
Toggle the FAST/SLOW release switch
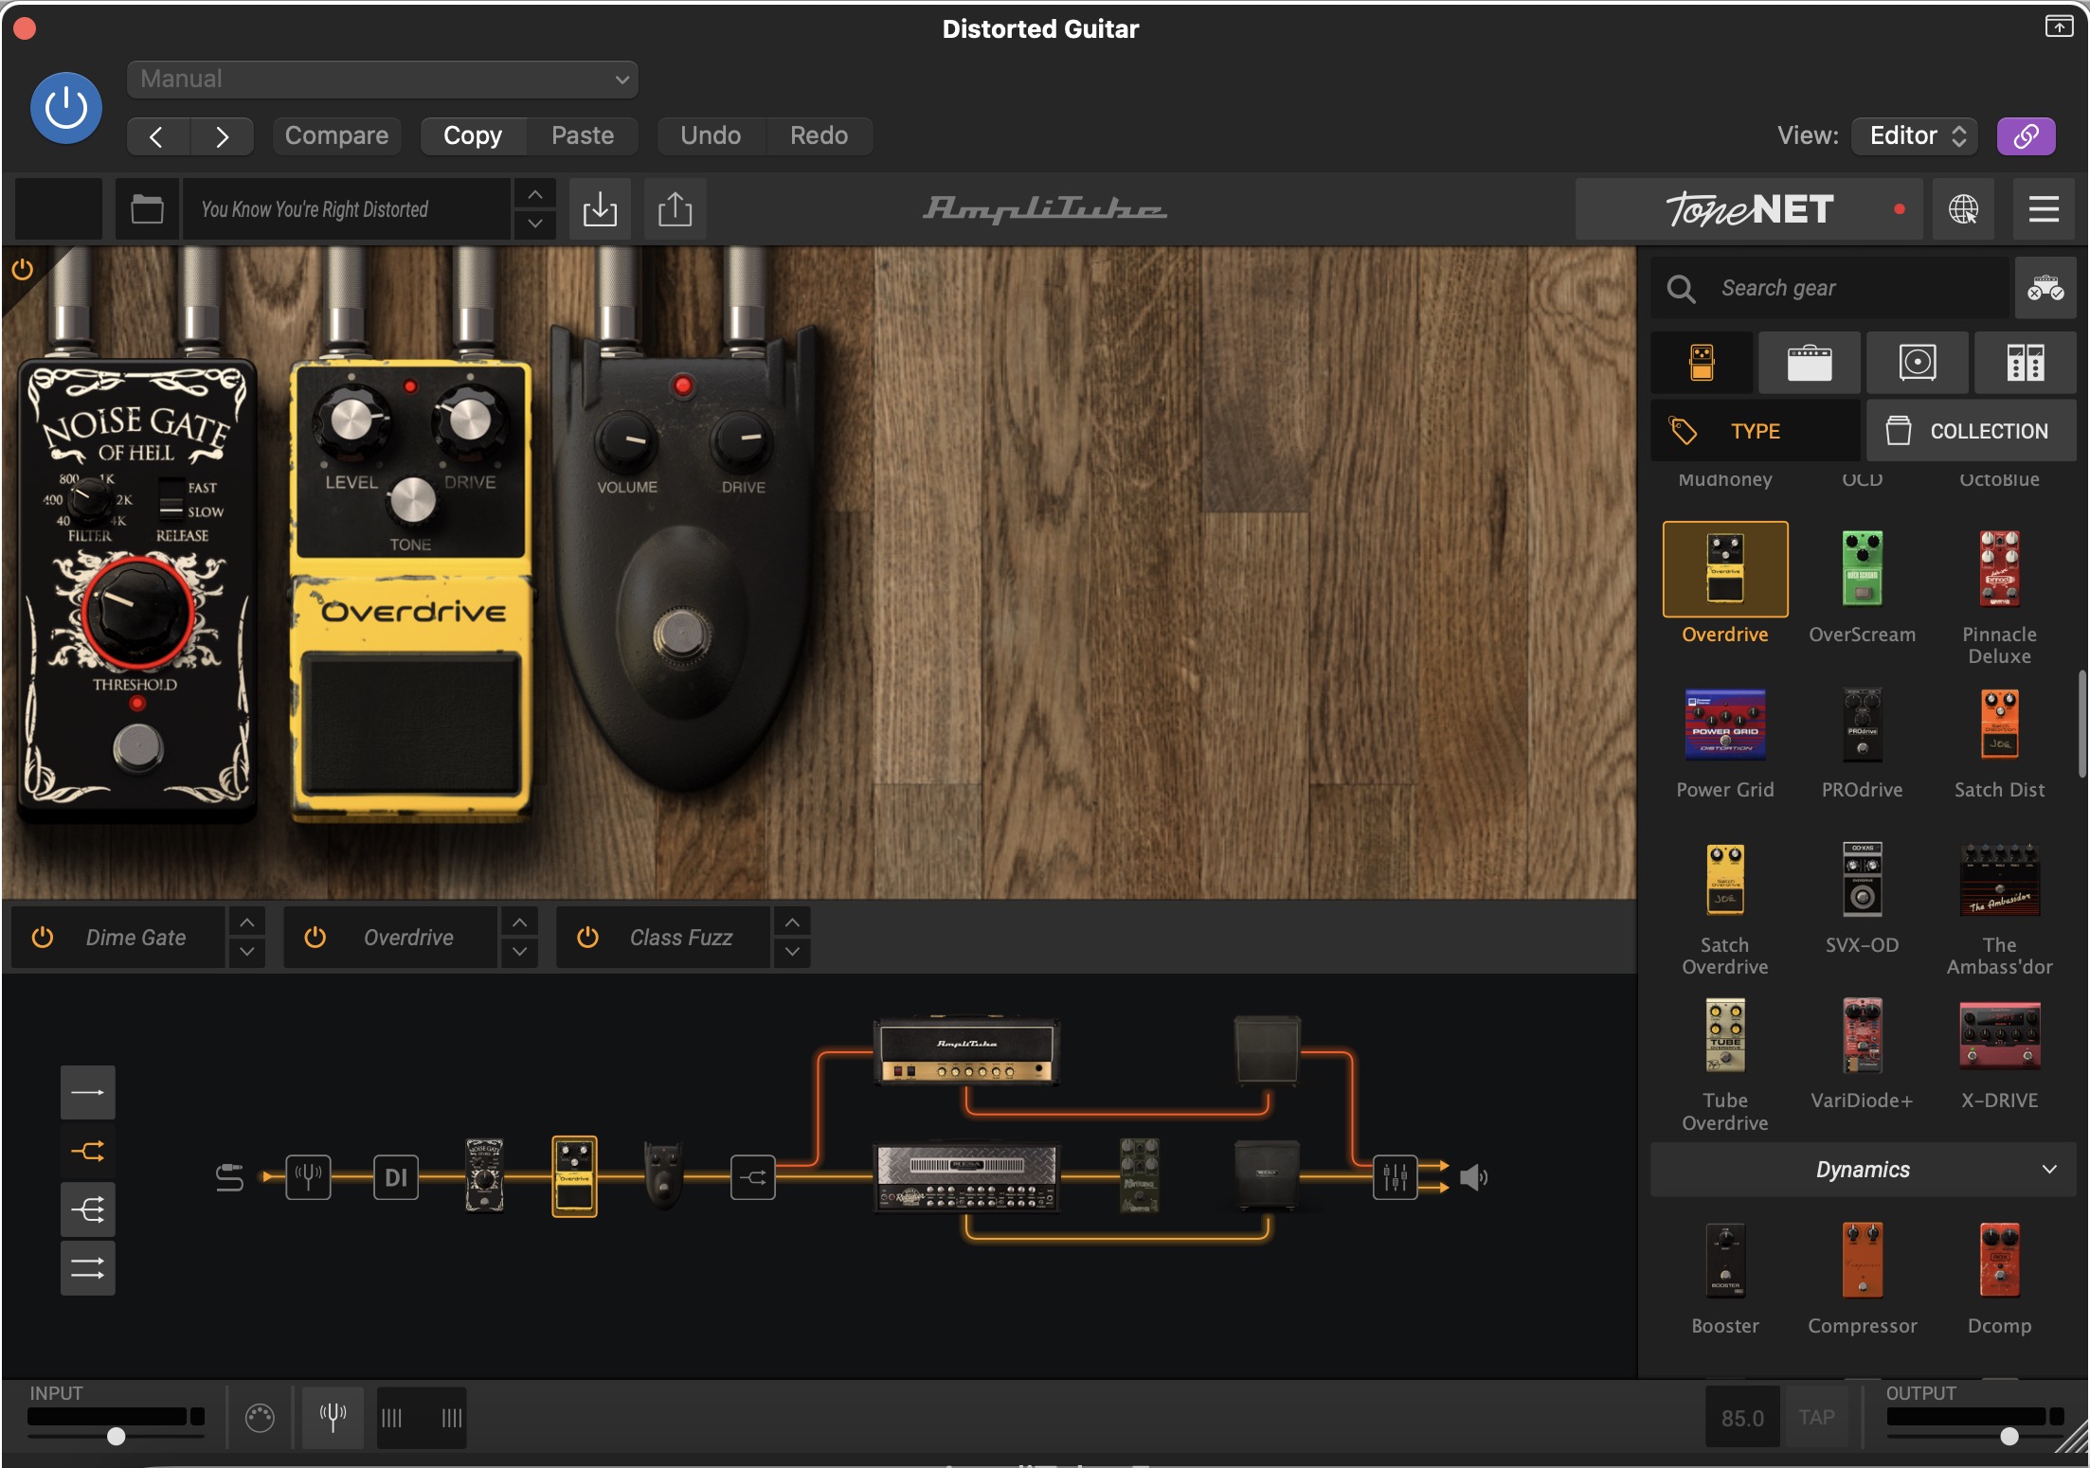[x=171, y=498]
